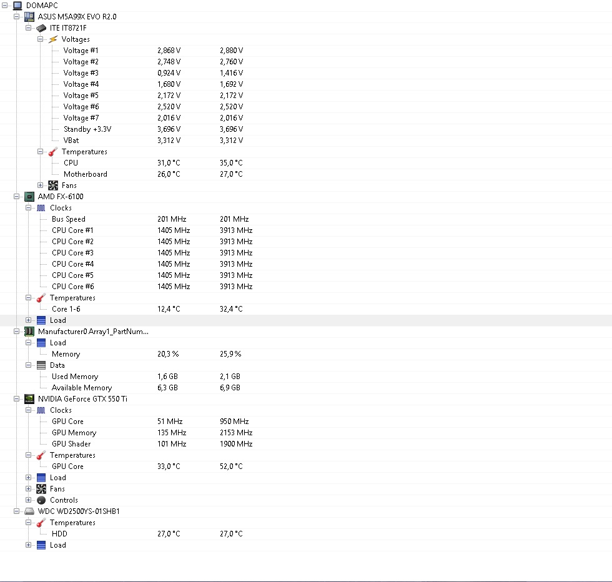Screen dimensions: 612x582
Task: Click the thermometer icon under WDC WD2500YS
Action: [x=41, y=523]
